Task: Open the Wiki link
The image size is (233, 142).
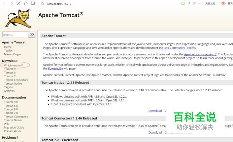Action: click(7, 124)
